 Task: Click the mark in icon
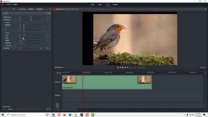(131, 68)
